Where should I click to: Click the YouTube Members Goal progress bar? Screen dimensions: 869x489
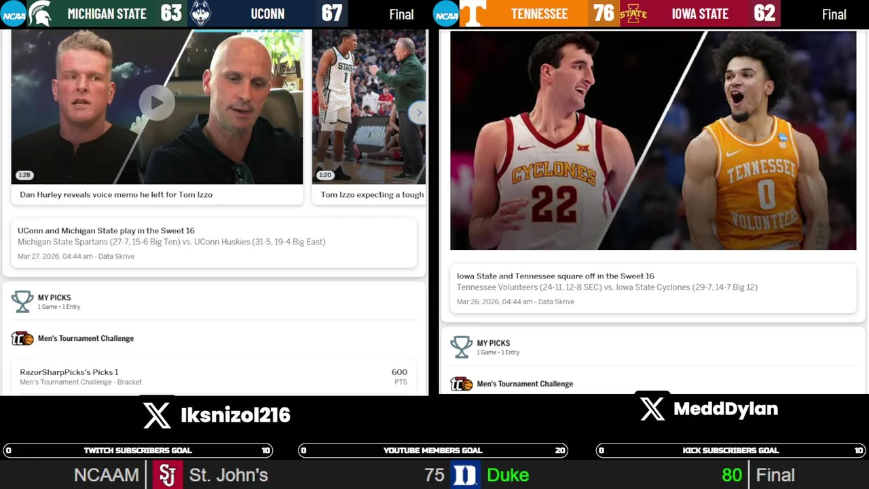tap(433, 450)
